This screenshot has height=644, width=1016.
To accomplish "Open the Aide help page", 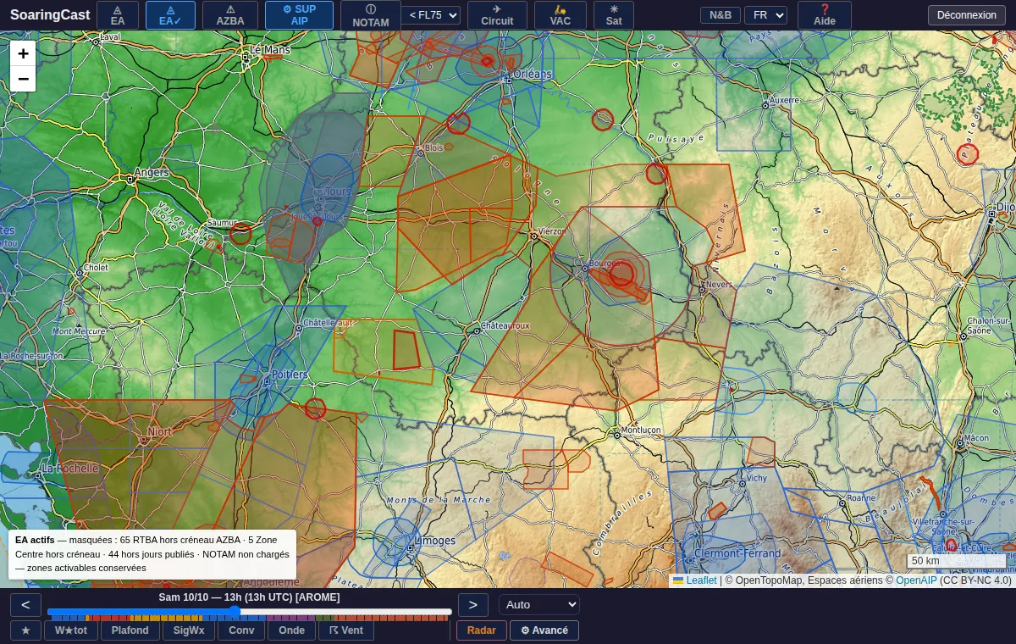I will (x=825, y=15).
